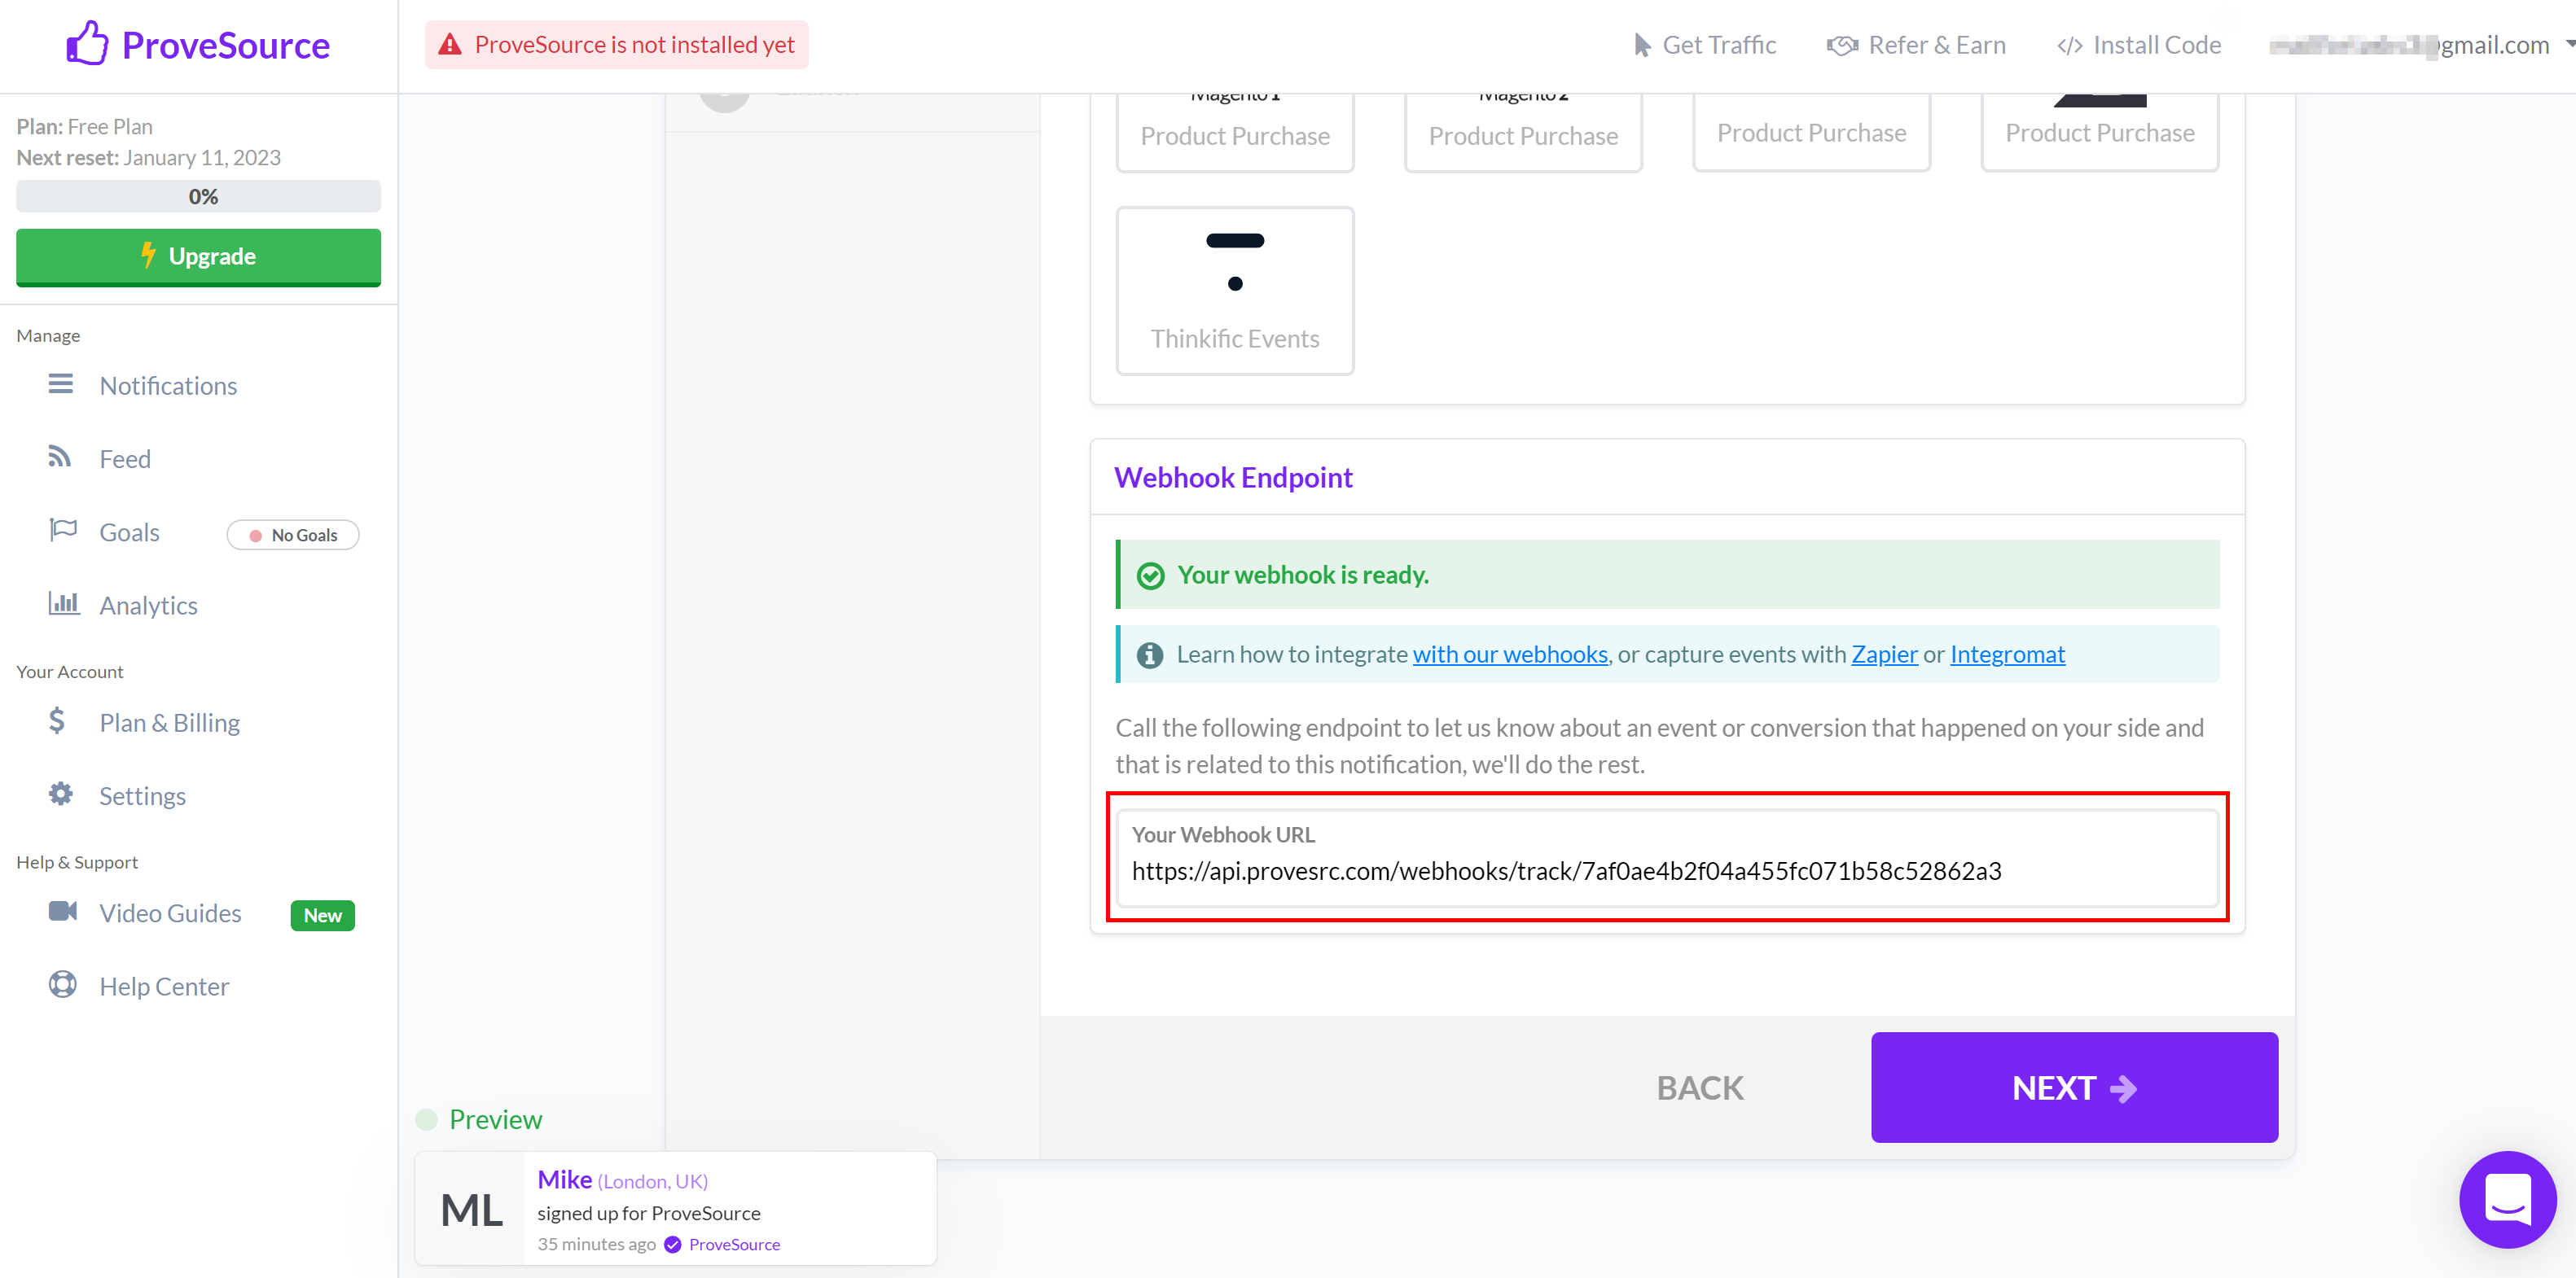Open the Thinkific Events integration
The image size is (2576, 1278).
[1235, 291]
